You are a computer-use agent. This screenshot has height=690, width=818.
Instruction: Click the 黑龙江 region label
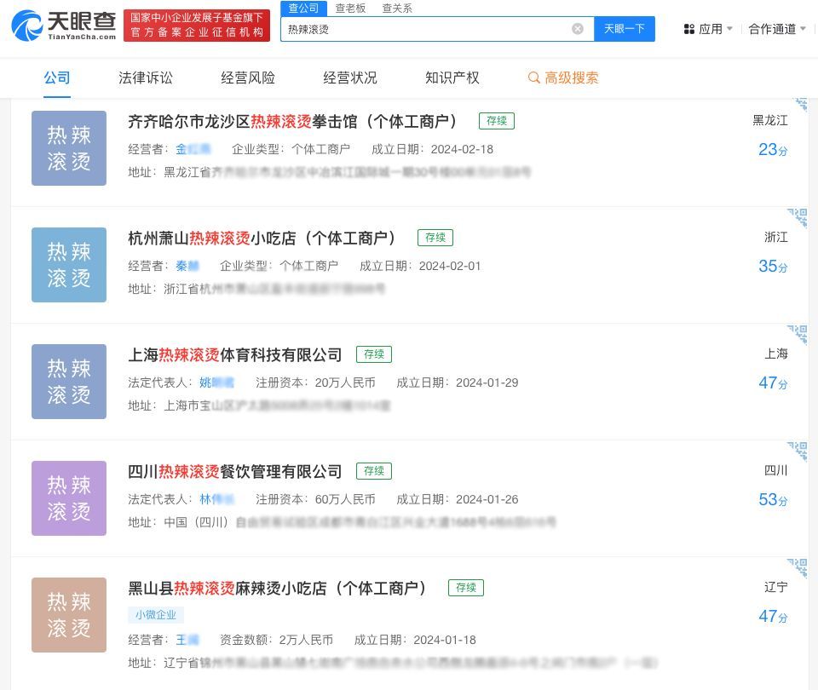(x=770, y=120)
